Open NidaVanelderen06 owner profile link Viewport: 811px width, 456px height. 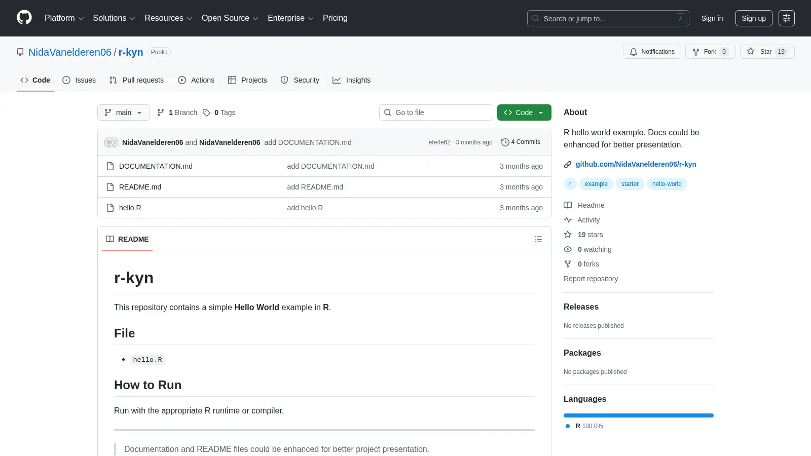click(70, 52)
